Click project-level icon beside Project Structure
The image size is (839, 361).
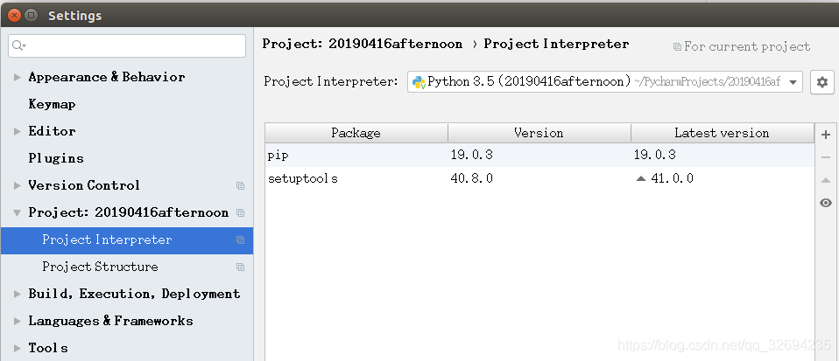[240, 267]
